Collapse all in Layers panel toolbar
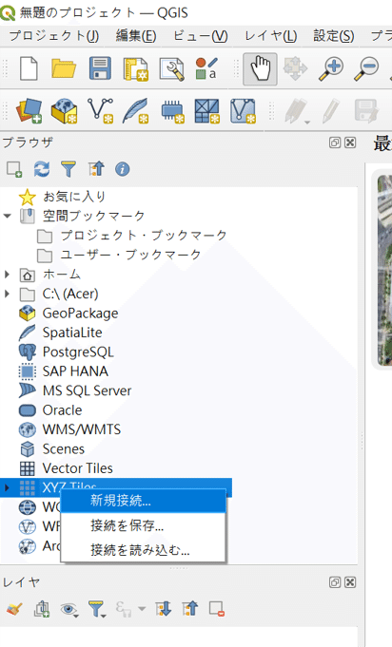Image resolution: width=392 pixels, height=647 pixels. 190,609
